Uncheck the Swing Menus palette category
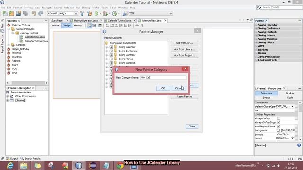Image resolution: width=303 pixels, height=170 pixels. [x=111, y=59]
